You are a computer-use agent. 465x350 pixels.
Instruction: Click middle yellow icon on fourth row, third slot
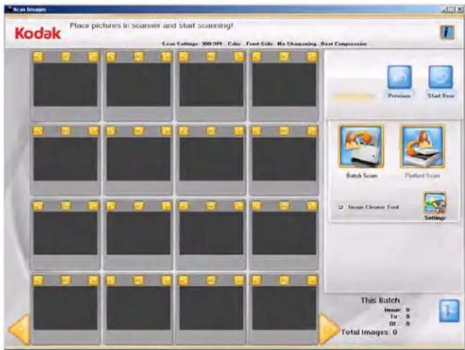point(211,280)
